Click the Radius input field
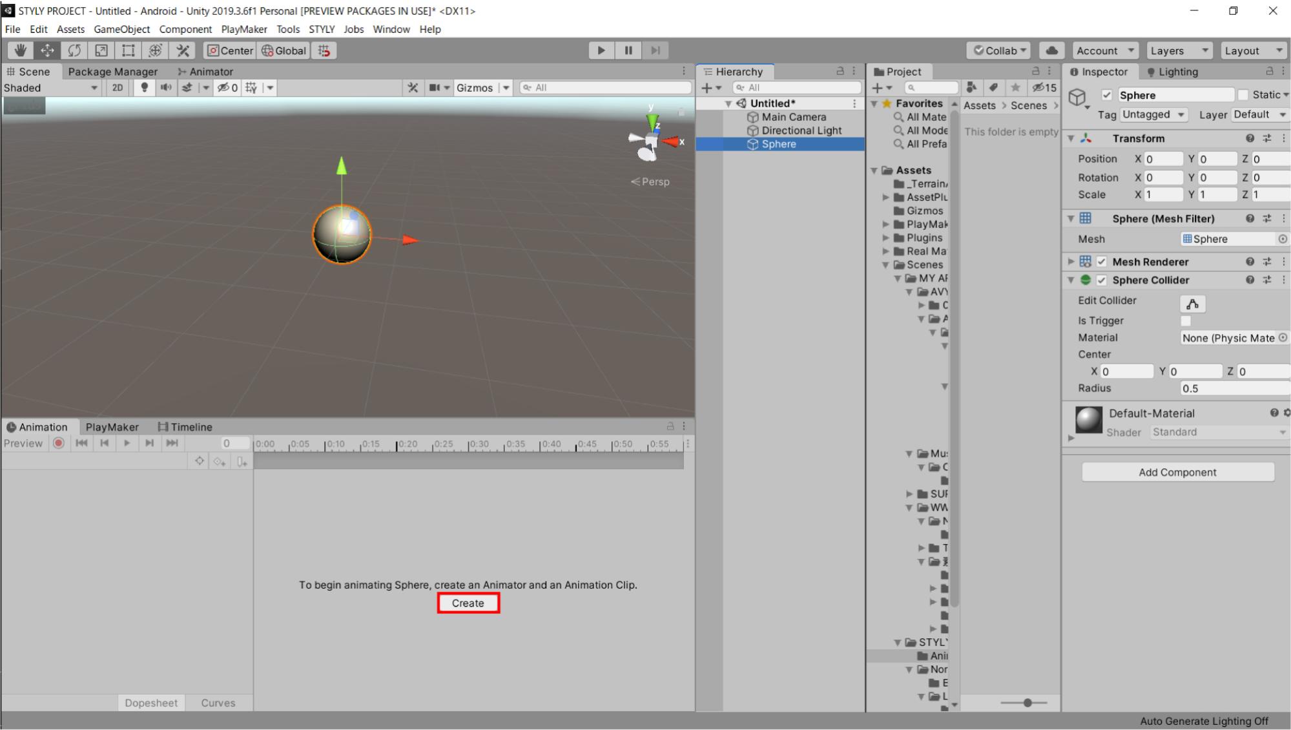The image size is (1291, 730). click(1235, 388)
